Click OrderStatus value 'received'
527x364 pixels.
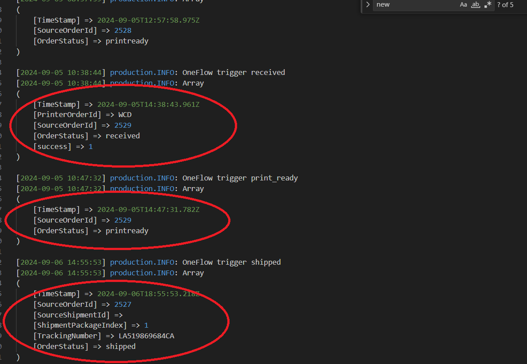pyautogui.click(x=123, y=136)
